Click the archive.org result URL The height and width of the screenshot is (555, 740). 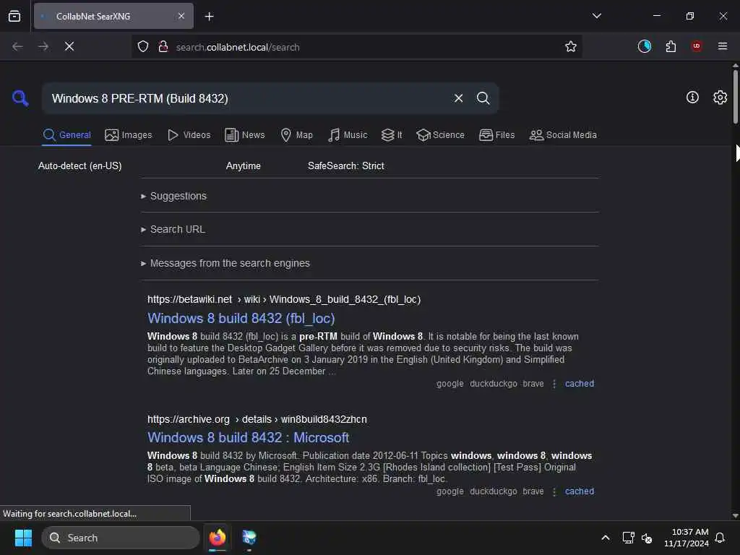(x=257, y=419)
